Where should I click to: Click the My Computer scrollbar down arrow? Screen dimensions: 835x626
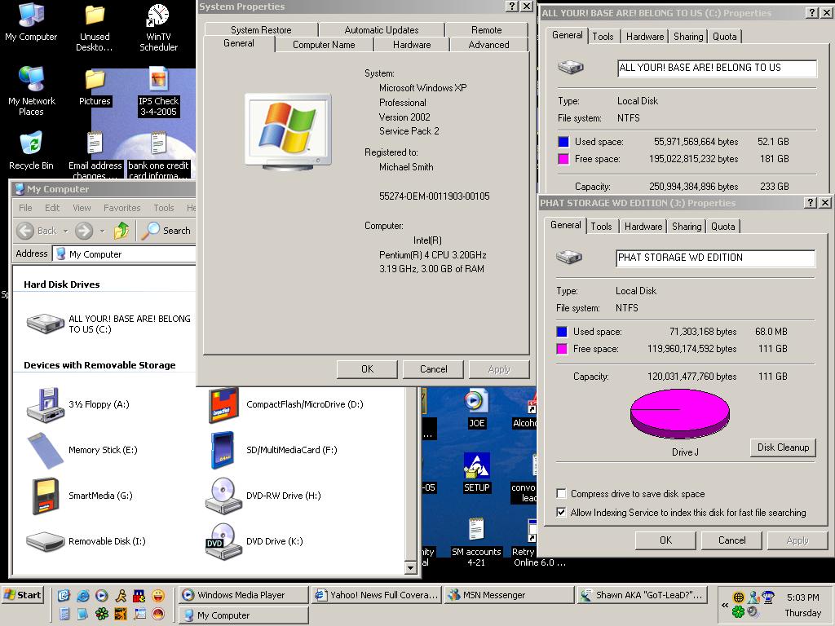coord(410,568)
